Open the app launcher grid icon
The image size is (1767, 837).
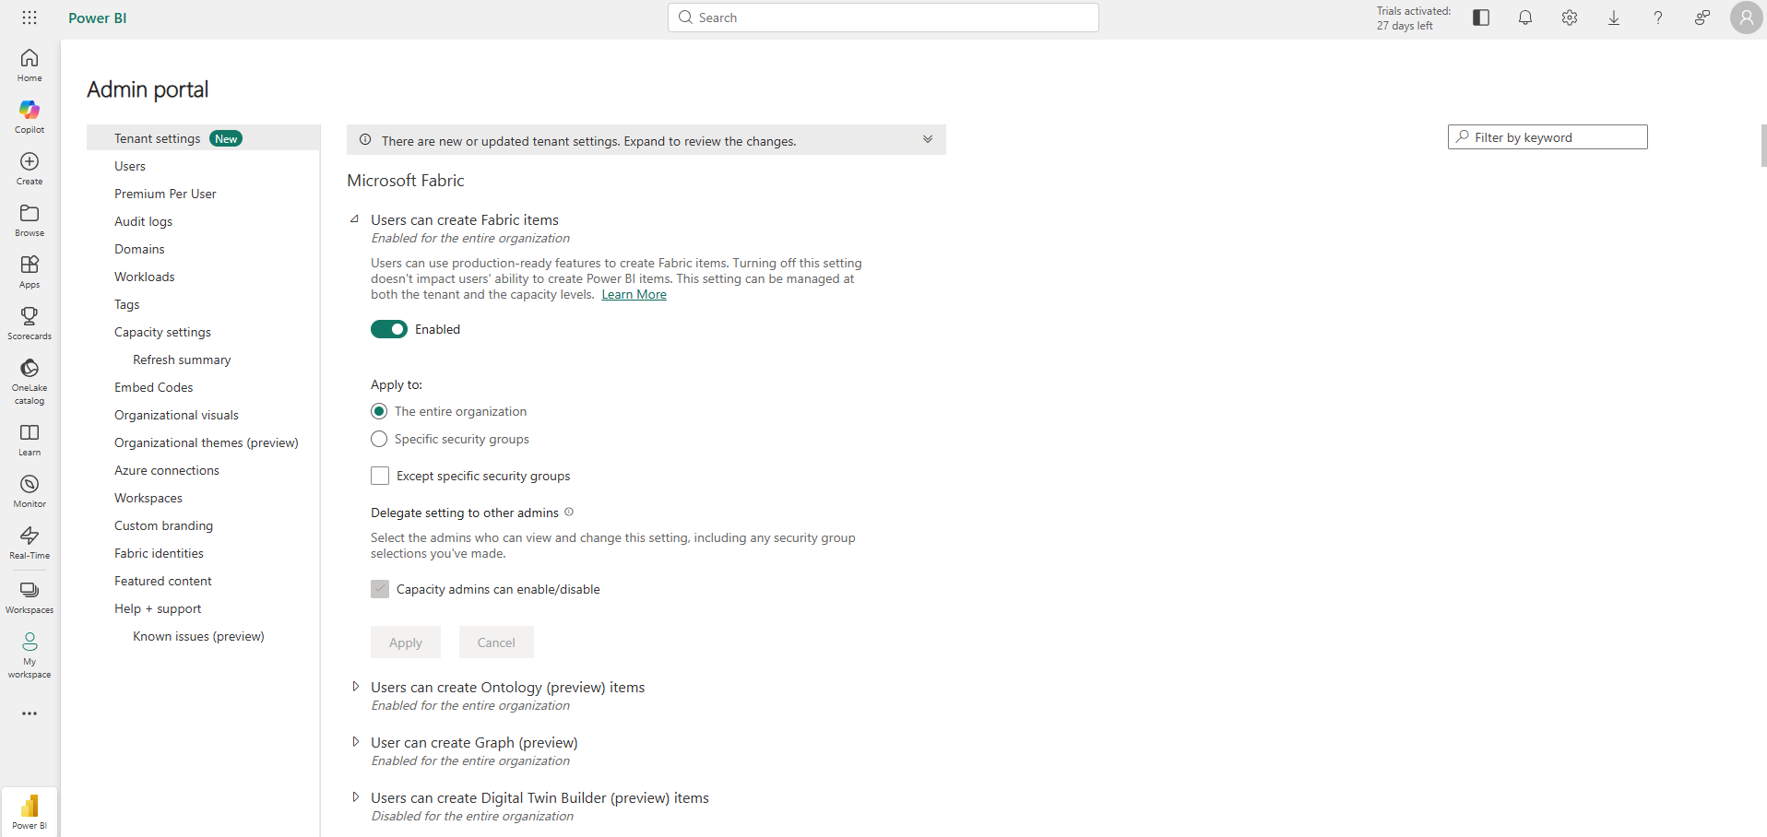30,18
